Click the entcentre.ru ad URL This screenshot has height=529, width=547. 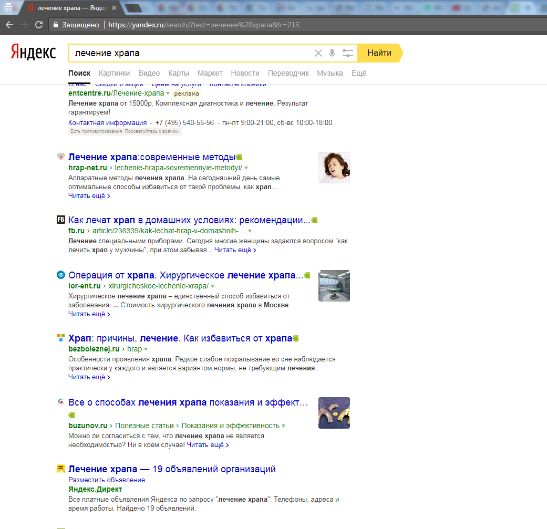click(x=116, y=94)
